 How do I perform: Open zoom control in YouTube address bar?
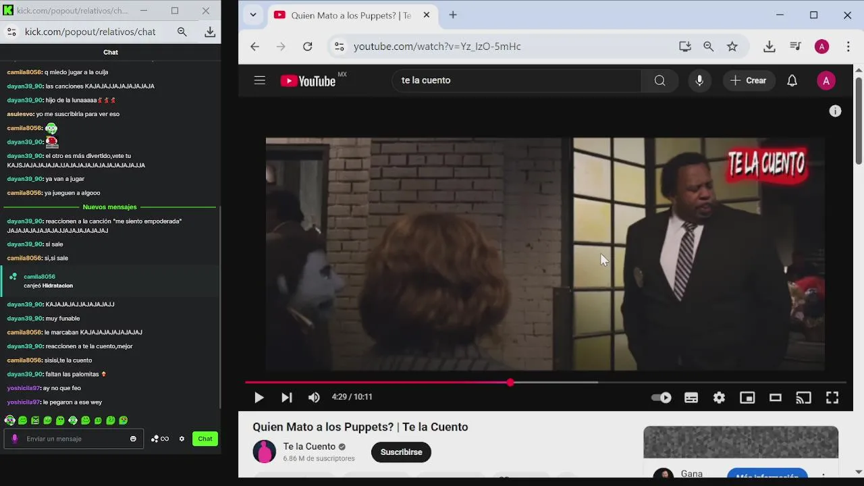pyautogui.click(x=708, y=47)
